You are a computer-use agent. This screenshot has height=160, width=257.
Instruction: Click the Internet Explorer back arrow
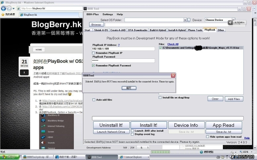click(x=4, y=8)
